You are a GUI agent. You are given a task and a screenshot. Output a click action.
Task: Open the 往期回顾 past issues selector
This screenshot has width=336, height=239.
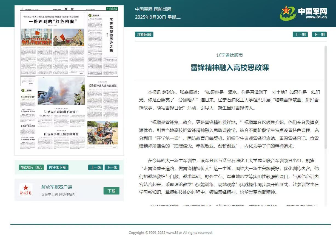tap(144, 35)
